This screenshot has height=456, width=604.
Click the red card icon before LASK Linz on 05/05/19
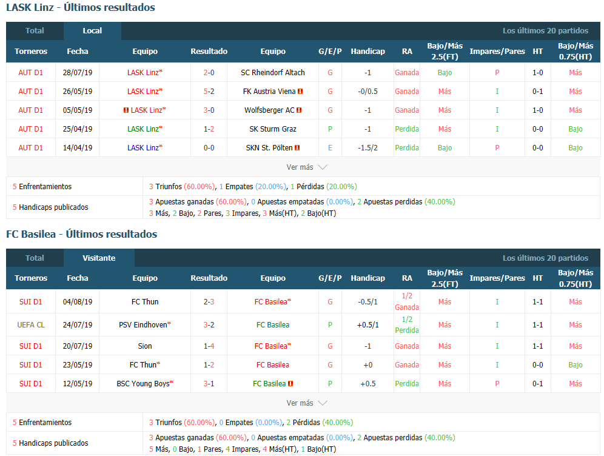[x=126, y=110]
